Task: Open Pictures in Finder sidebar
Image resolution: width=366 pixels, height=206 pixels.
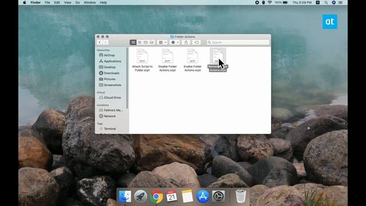Action: (x=107, y=79)
